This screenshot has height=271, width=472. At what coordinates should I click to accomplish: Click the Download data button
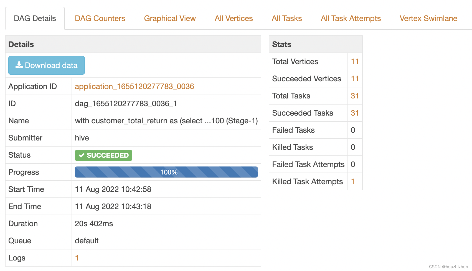47,65
